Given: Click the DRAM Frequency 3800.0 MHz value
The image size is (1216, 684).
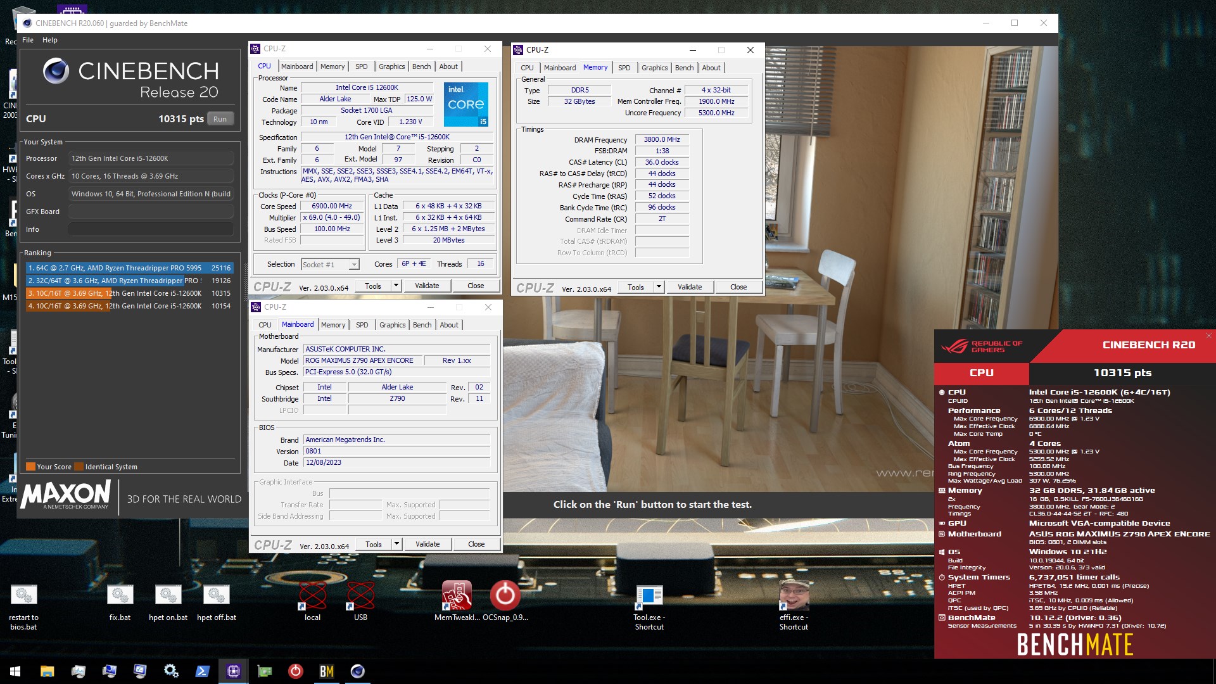Looking at the screenshot, I should 662,139.
